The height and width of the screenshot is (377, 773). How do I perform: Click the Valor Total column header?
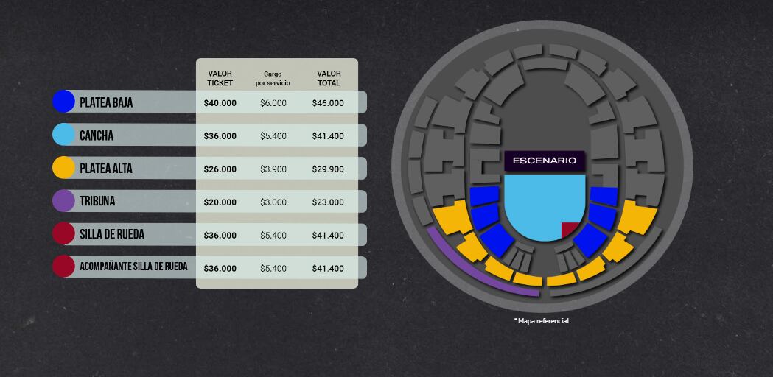tap(329, 78)
